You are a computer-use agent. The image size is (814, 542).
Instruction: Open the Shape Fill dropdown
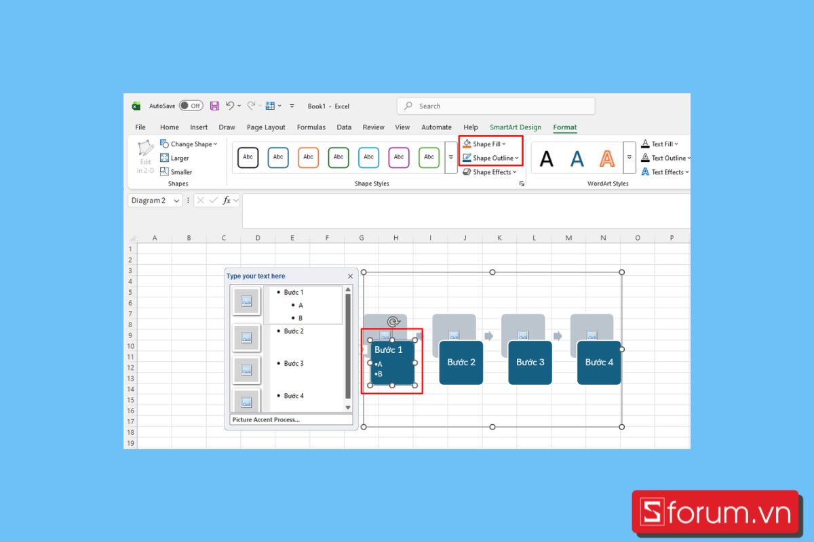point(484,144)
